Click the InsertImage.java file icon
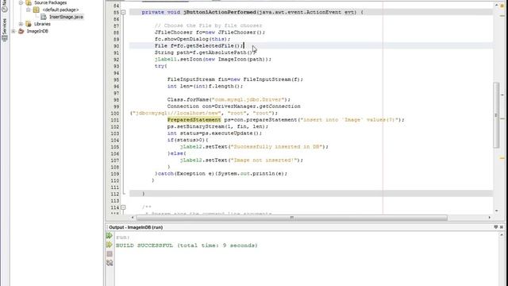The image size is (508, 286). [x=44, y=17]
